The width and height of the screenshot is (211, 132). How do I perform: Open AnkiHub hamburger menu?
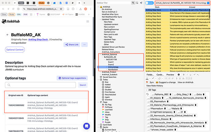(x=87, y=21)
